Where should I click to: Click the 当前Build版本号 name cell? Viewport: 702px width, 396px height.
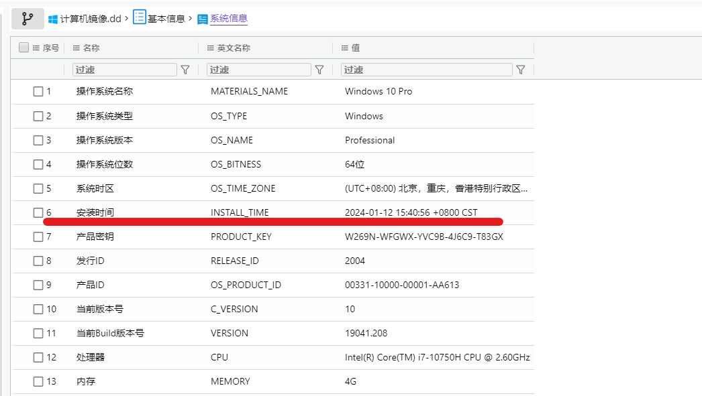[x=110, y=334]
